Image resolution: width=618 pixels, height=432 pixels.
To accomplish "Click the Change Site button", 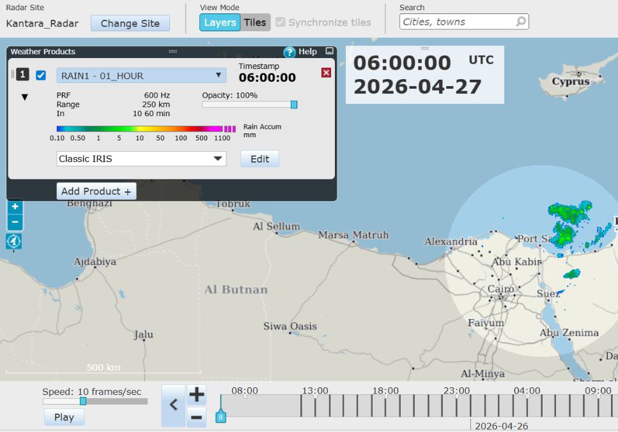I will 130,24.
